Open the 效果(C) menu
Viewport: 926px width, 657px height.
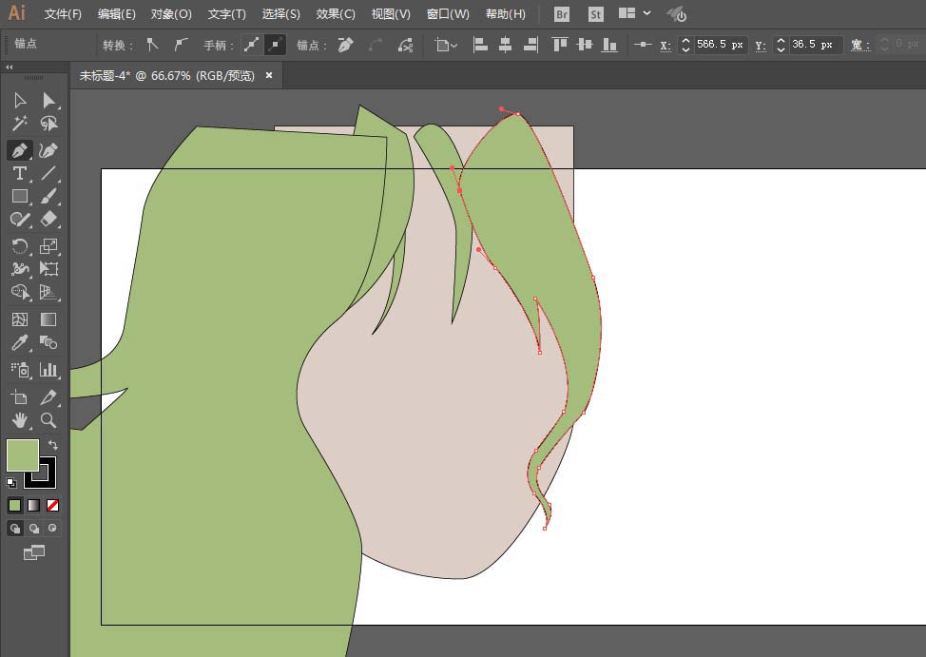(336, 14)
